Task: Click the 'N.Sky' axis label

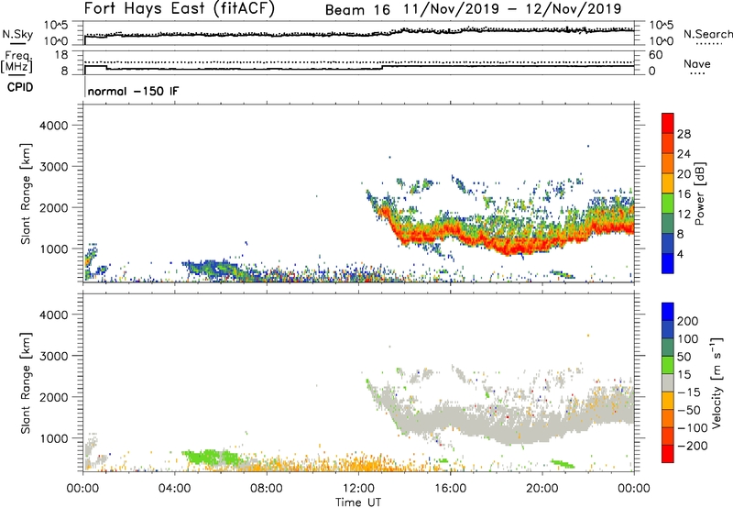Action: coord(17,34)
